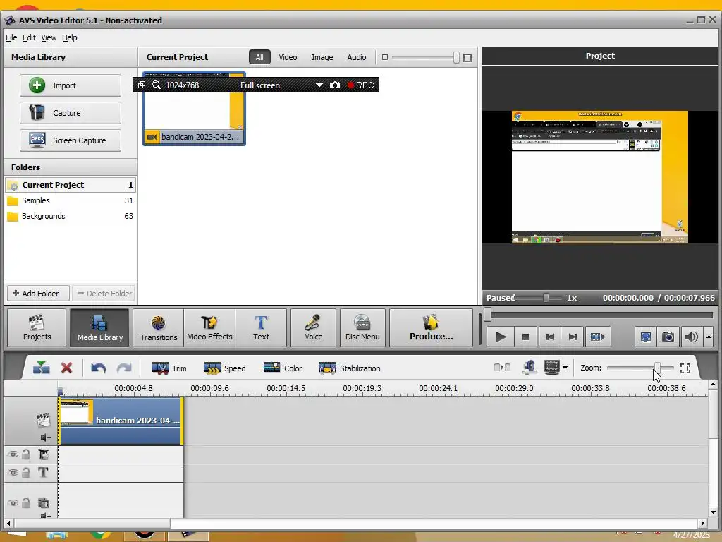The image size is (722, 542).
Task: Open the View menu
Action: point(49,38)
